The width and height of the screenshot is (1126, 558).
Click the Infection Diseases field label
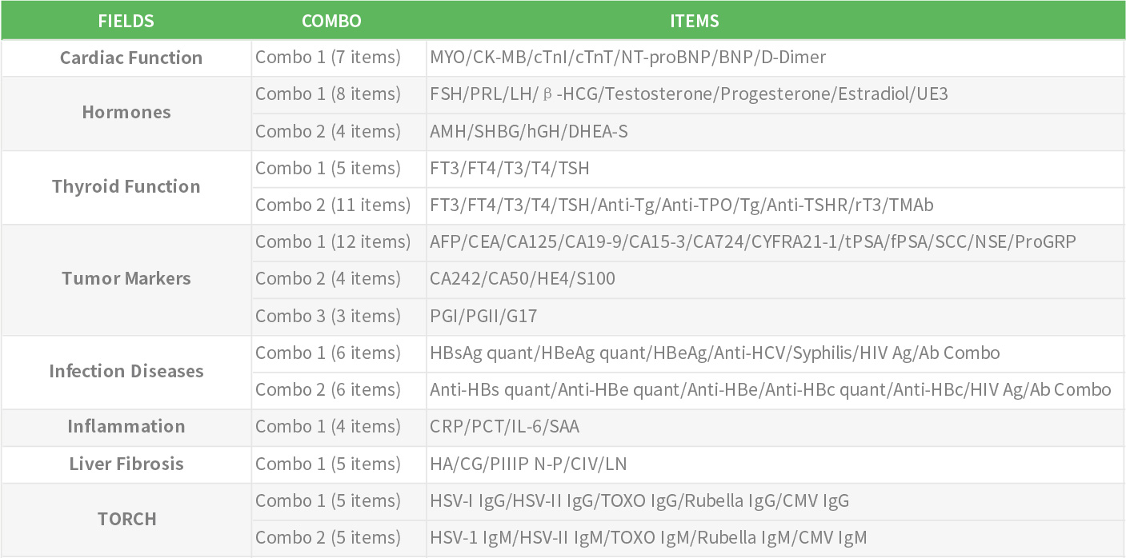tap(126, 371)
